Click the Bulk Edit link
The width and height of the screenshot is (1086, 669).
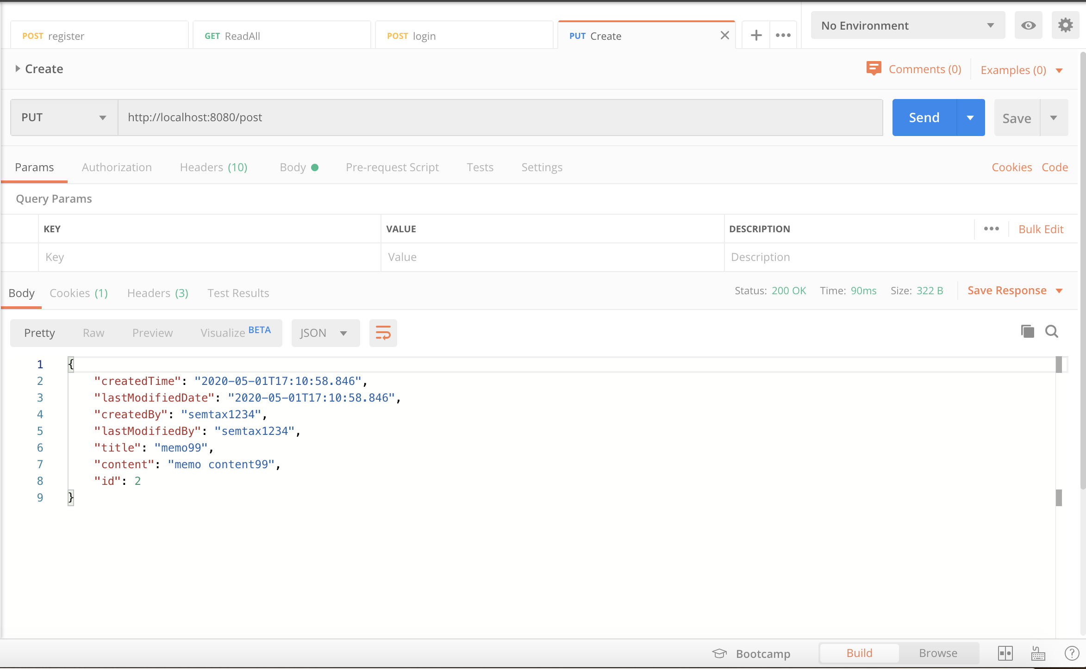[1041, 229]
